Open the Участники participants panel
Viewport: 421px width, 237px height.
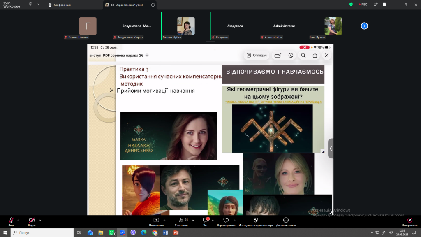[181, 222]
